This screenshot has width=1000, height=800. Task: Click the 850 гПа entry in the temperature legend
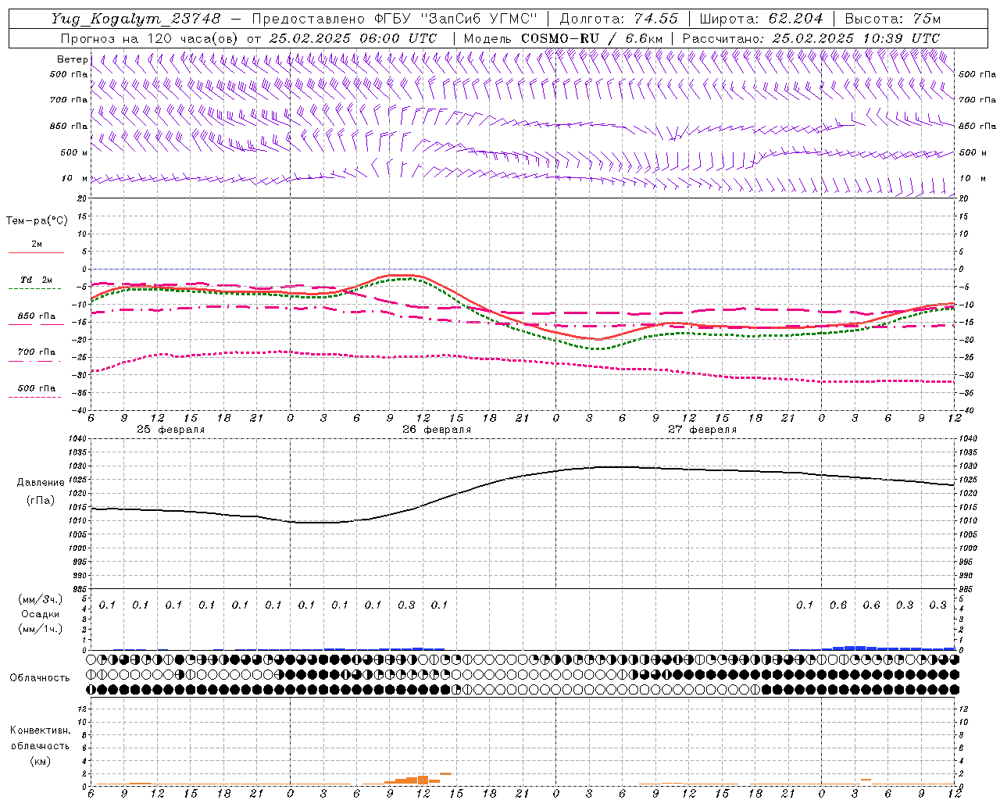pos(37,316)
